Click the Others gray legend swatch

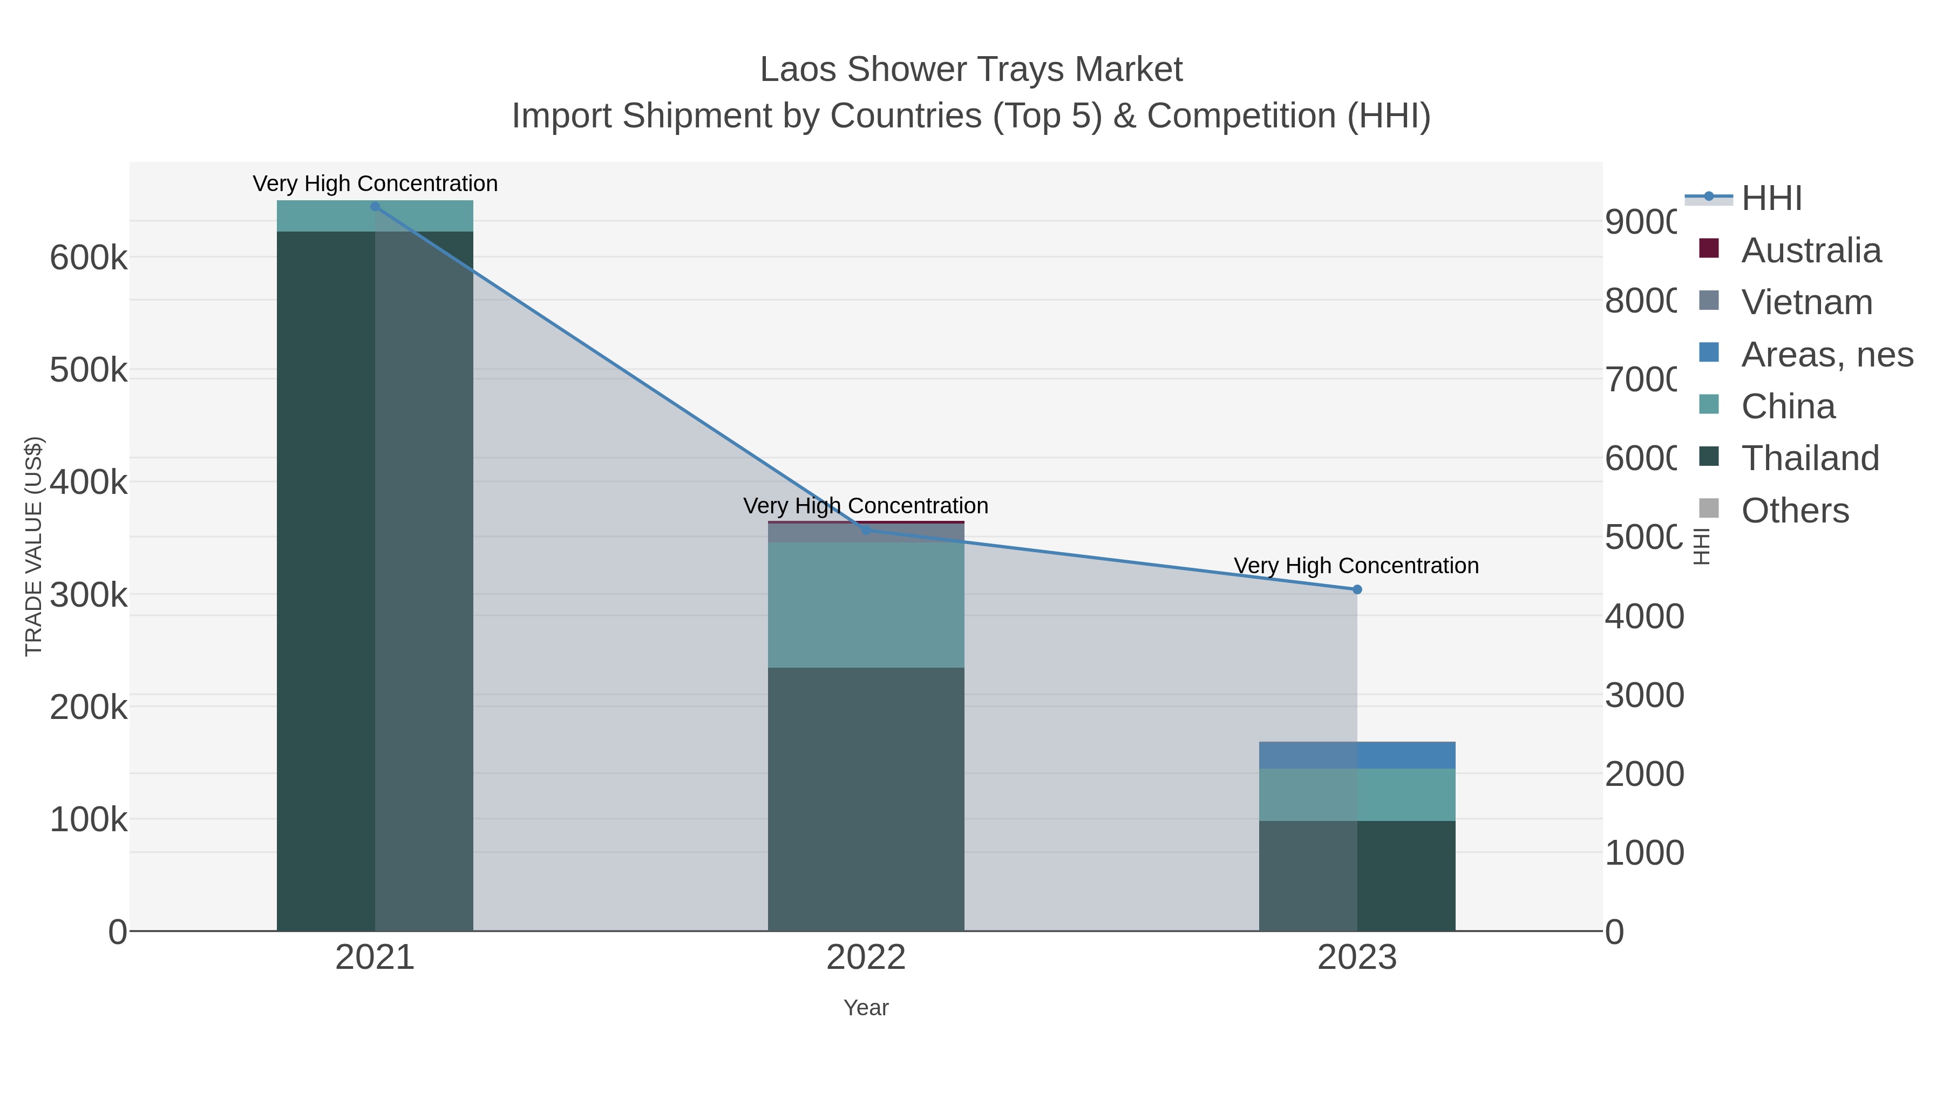pyautogui.click(x=1708, y=508)
